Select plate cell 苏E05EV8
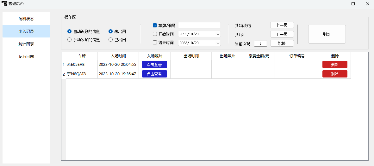This screenshot has width=374, height=166. click(x=82, y=64)
